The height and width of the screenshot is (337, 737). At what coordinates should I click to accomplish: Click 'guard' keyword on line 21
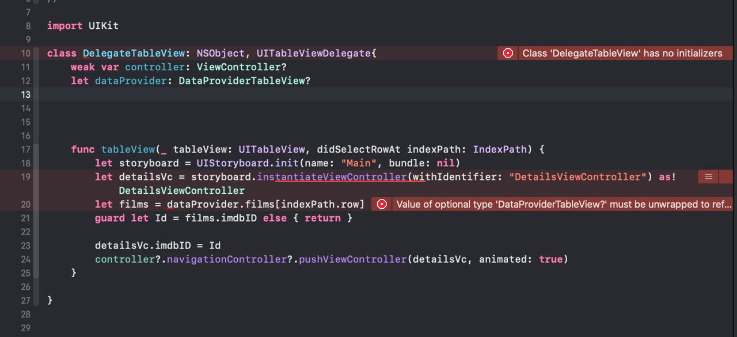pos(110,218)
